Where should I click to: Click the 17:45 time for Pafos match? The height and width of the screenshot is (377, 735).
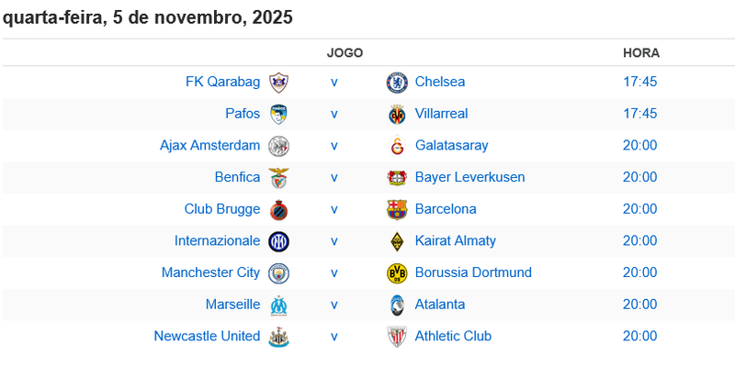coord(639,114)
